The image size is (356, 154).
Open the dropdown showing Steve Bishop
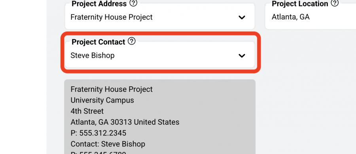tap(160, 55)
